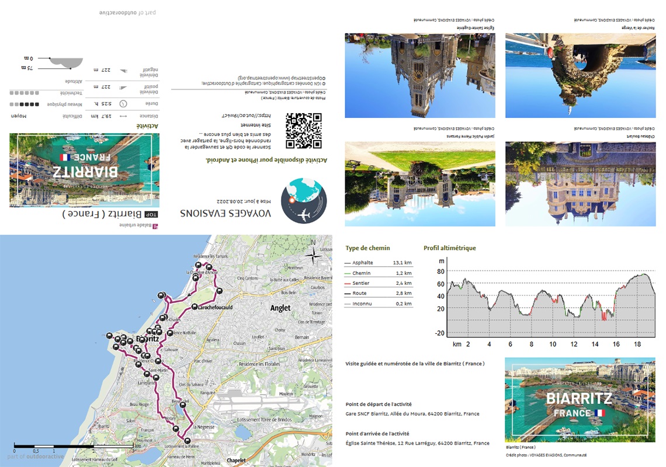Select the 'VOYAGES EVASIONS' upside-down title

pyautogui.click(x=225, y=213)
